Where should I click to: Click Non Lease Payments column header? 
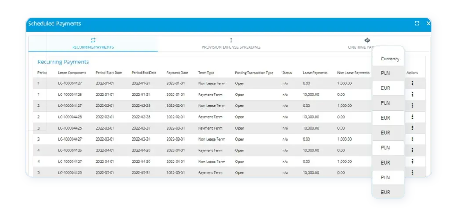point(353,73)
